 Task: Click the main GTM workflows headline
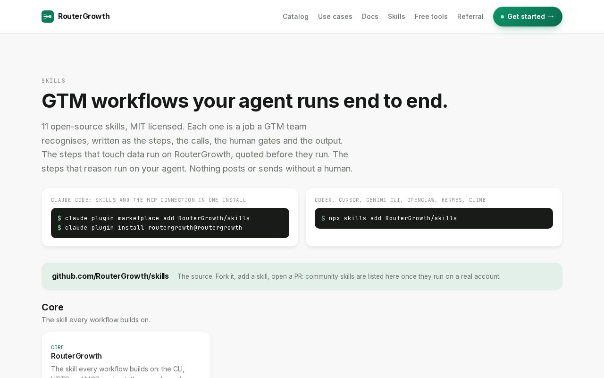[x=244, y=101]
